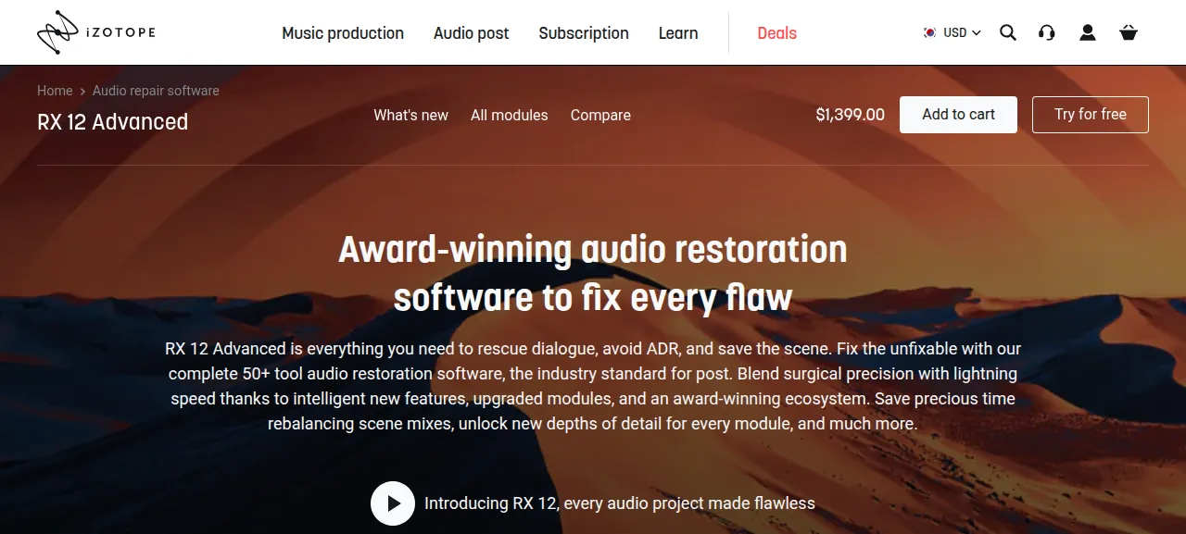
Task: Open the Audio post menu
Action: coord(472,33)
